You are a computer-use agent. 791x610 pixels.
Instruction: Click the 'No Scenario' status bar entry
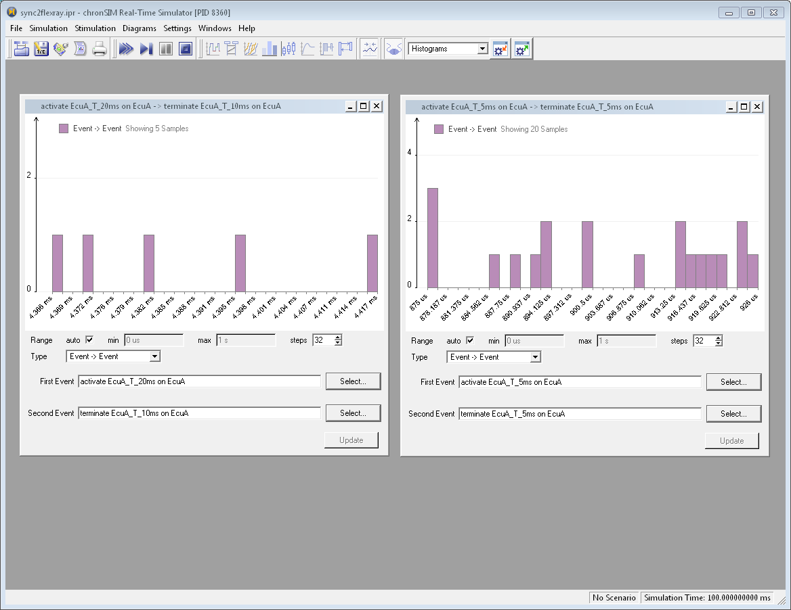[x=614, y=597]
